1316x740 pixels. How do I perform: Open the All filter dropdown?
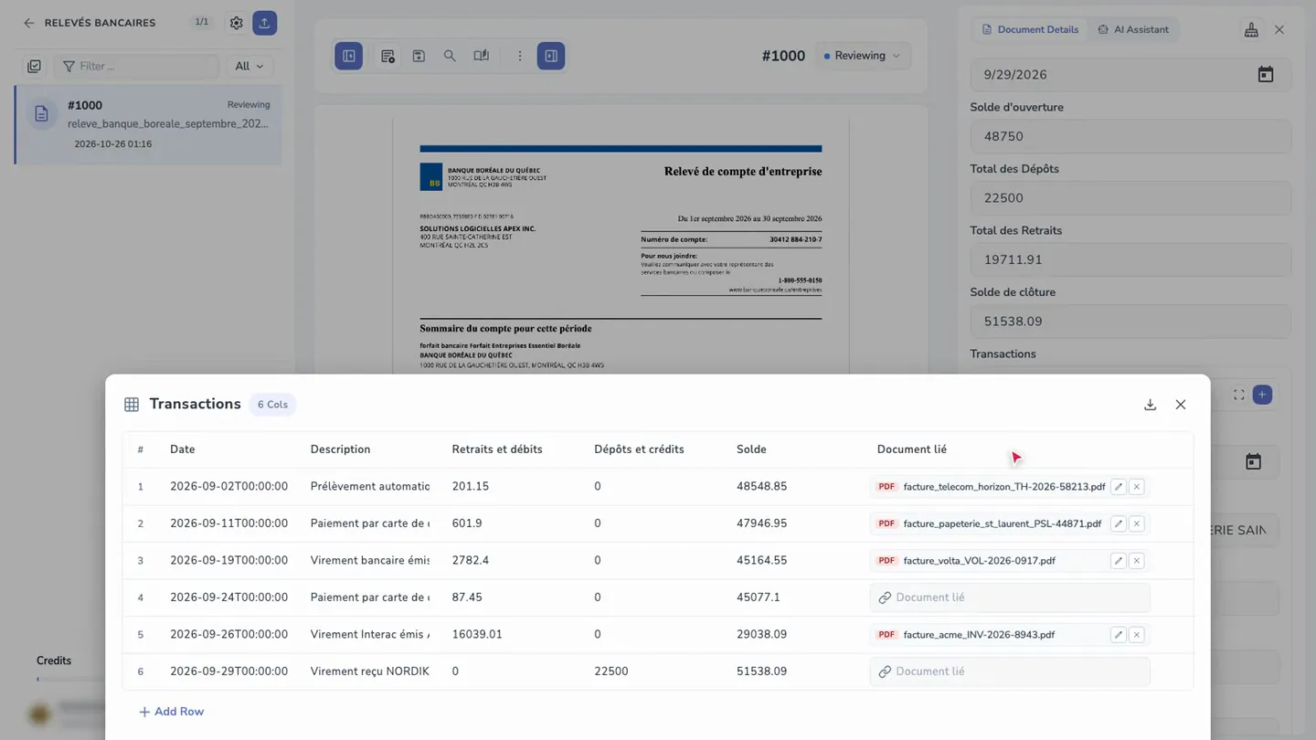[x=249, y=66]
